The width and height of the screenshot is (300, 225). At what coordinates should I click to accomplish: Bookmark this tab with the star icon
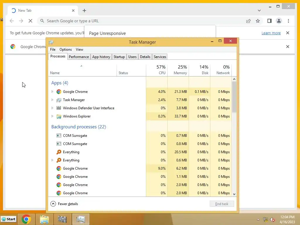[x=258, y=21]
